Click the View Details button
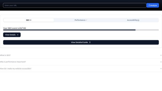162x91 pixels. point(12,35)
